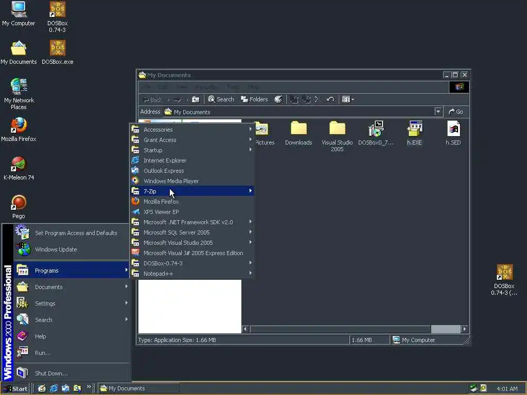Expand the DOSBox-0.74-3 submenu

click(x=192, y=263)
